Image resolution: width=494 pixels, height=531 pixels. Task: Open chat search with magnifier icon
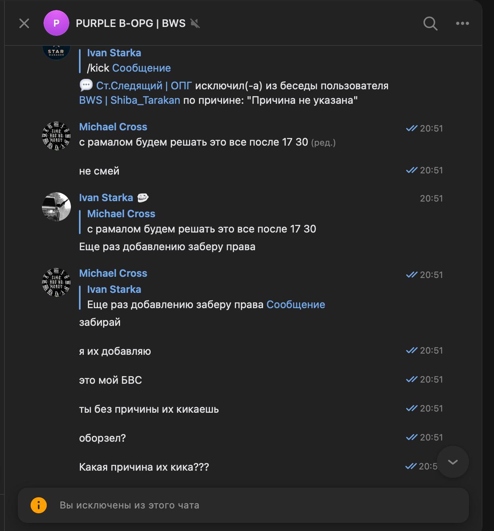pyautogui.click(x=430, y=24)
